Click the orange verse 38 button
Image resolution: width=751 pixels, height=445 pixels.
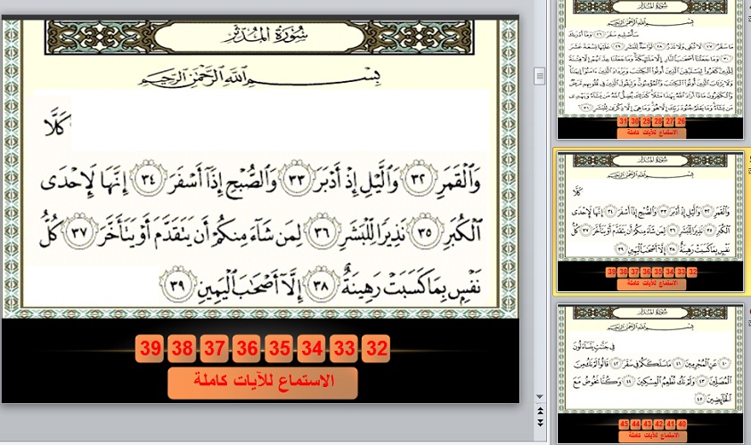coord(183,348)
